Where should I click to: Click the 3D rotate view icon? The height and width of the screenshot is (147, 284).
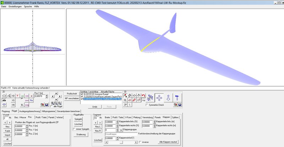[149, 98]
